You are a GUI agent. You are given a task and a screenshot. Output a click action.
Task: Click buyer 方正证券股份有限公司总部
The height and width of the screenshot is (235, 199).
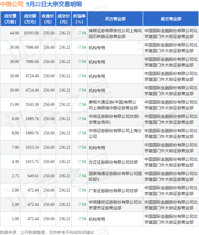[x=113, y=162]
